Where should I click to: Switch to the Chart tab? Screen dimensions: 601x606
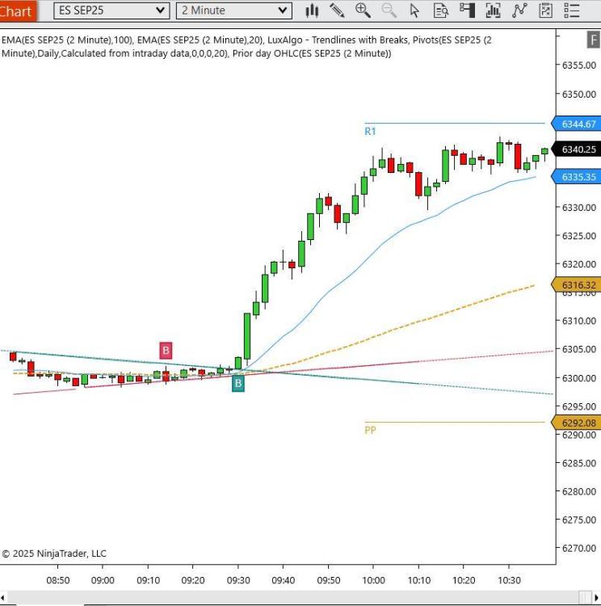coord(18,11)
